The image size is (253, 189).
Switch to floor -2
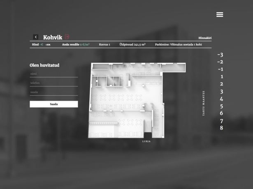(220, 62)
